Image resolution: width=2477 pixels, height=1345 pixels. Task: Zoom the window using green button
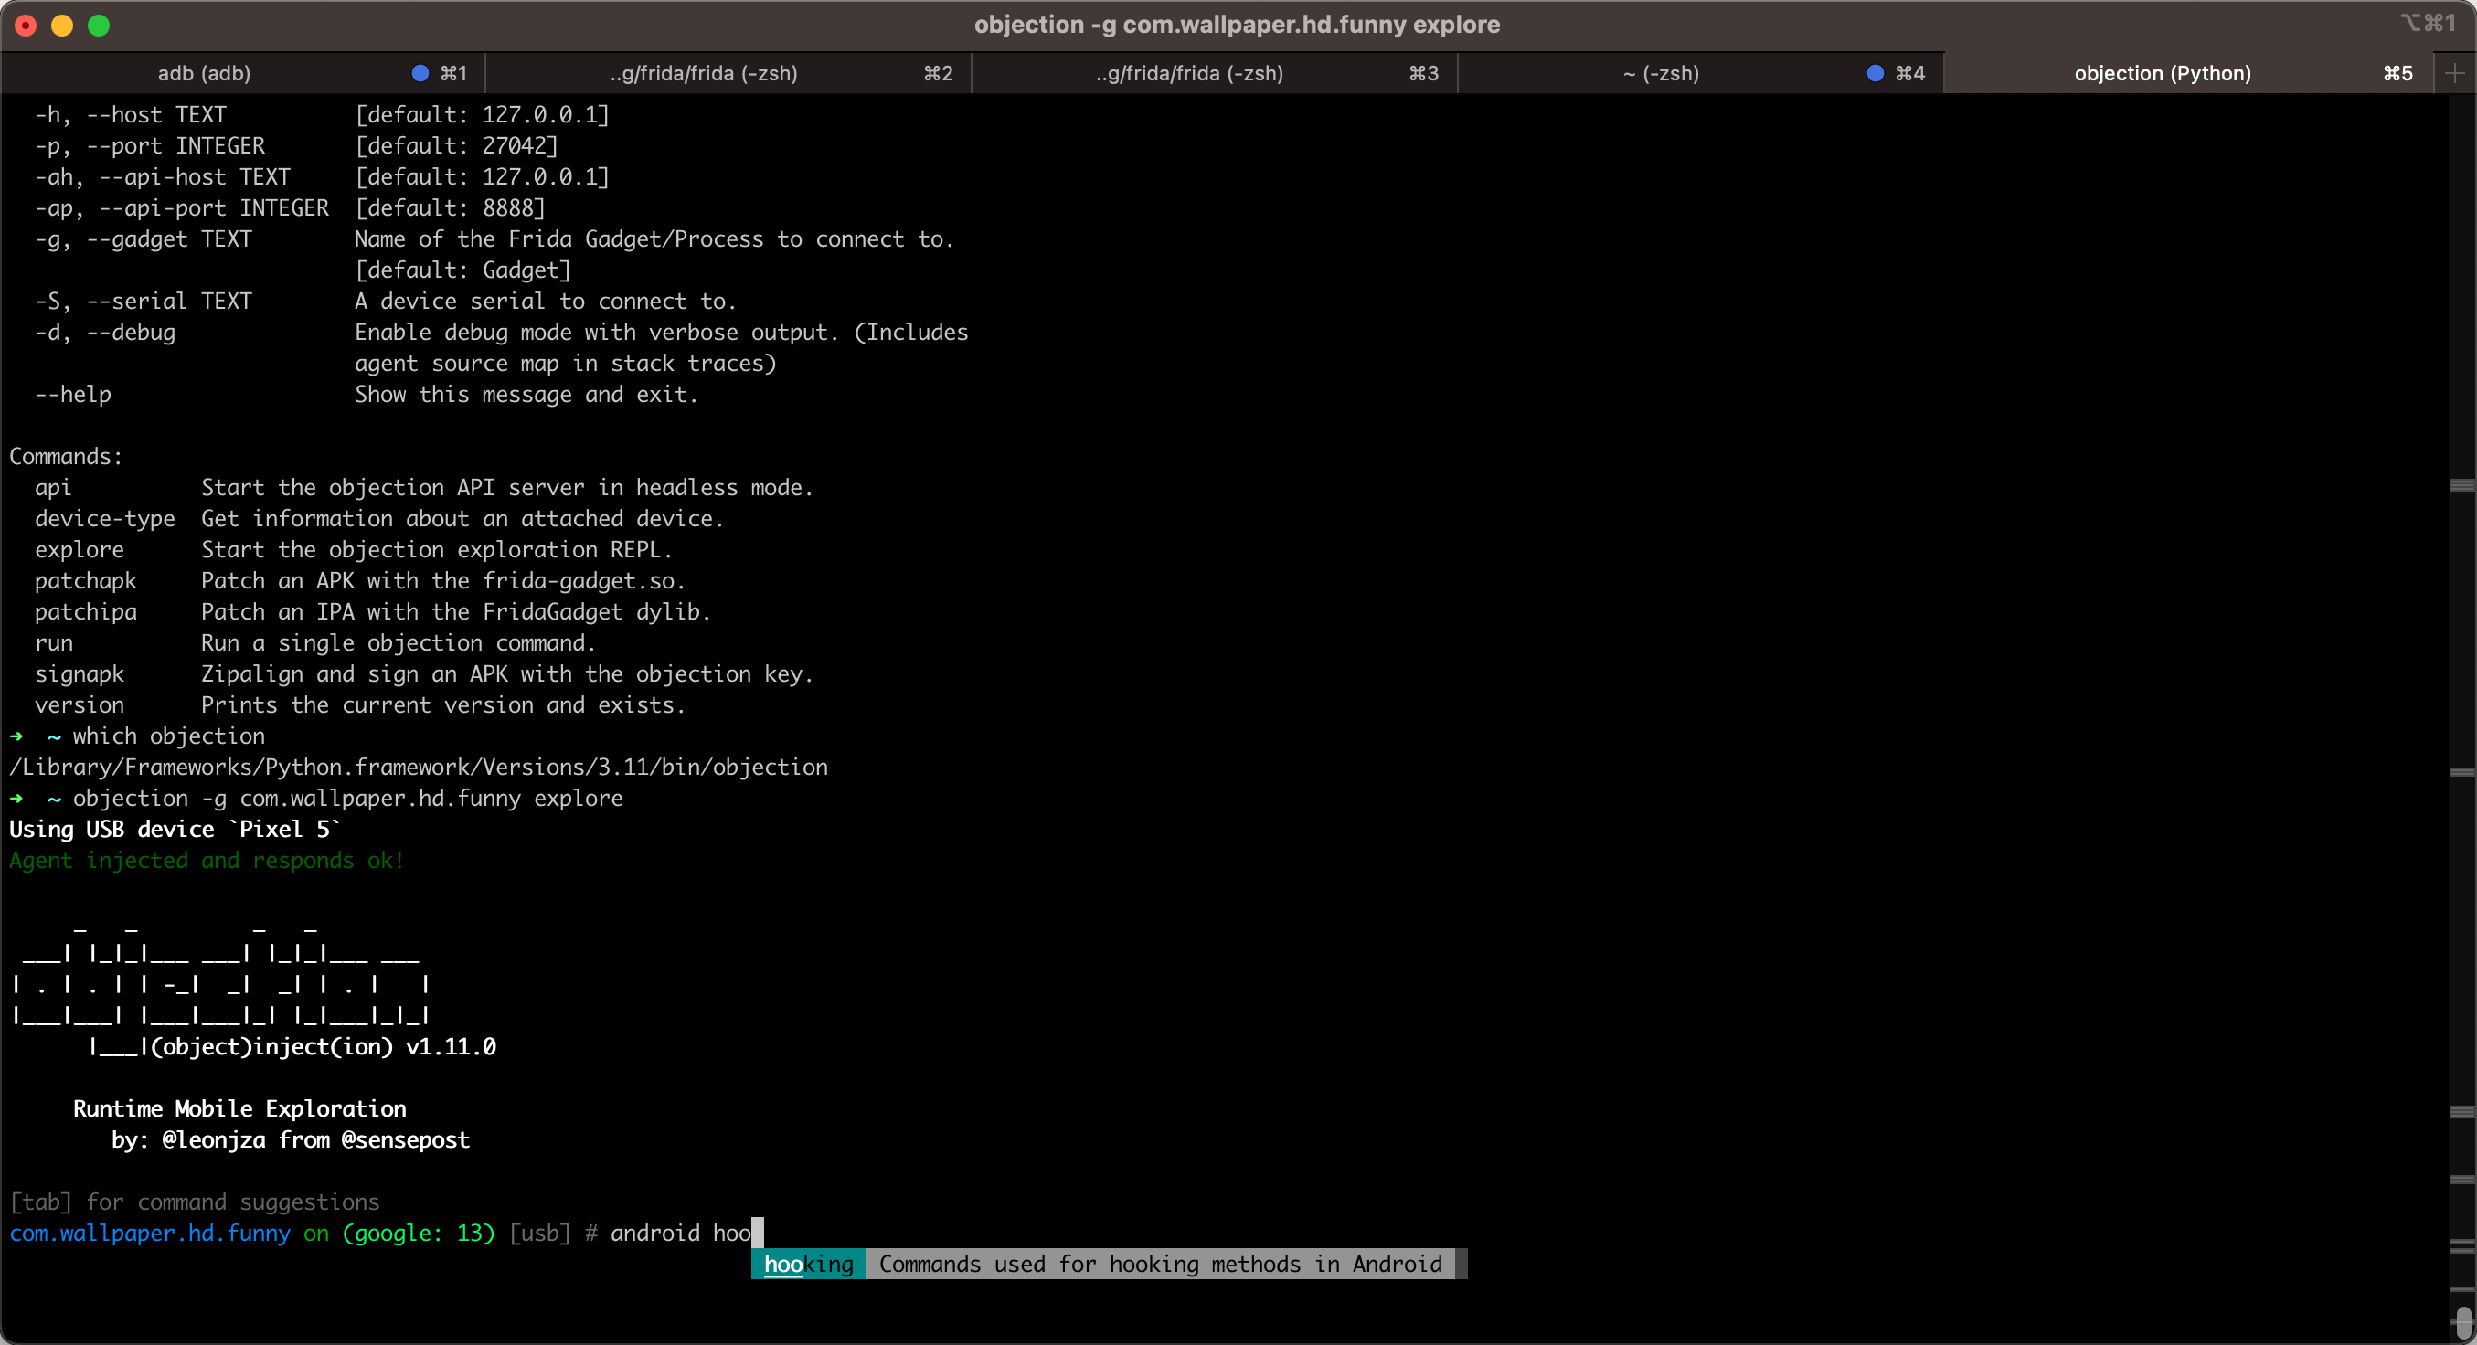click(99, 25)
